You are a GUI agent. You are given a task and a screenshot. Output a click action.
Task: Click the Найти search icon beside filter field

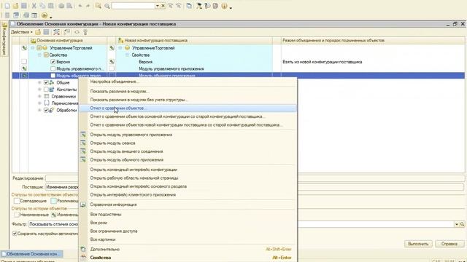(462, 224)
